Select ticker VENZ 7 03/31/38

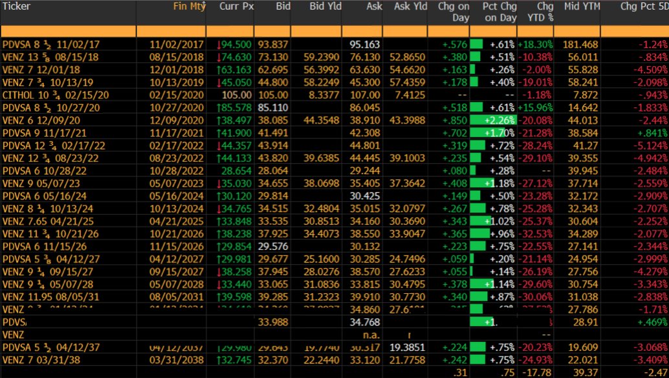tap(41, 360)
